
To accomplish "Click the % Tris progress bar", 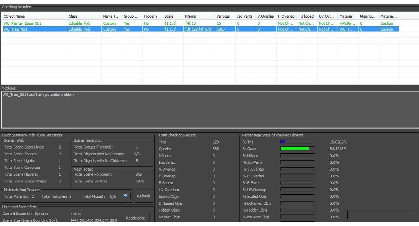I will coord(297,142).
